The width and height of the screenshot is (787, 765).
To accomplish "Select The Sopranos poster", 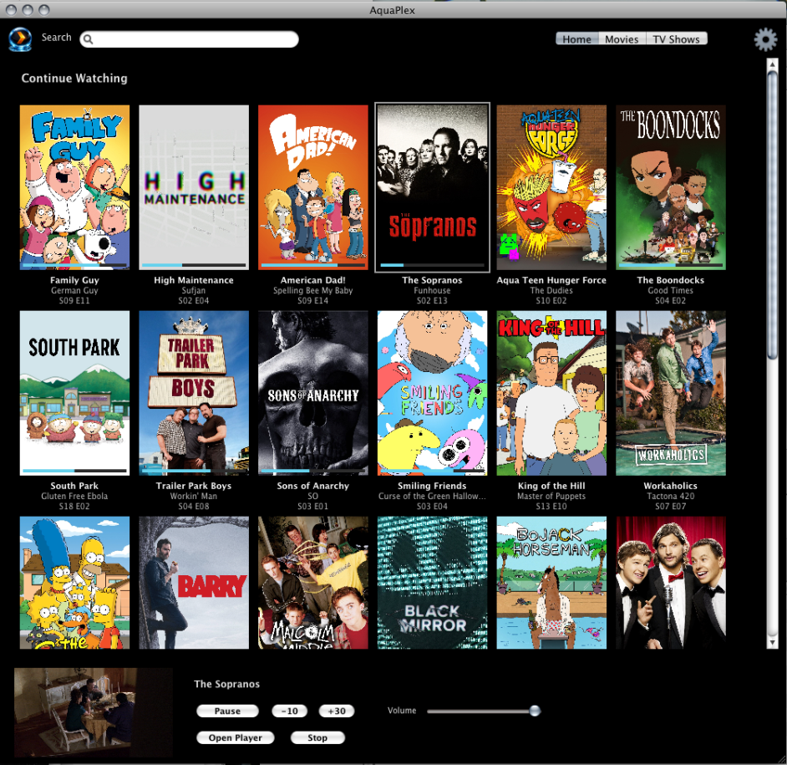I will point(432,187).
